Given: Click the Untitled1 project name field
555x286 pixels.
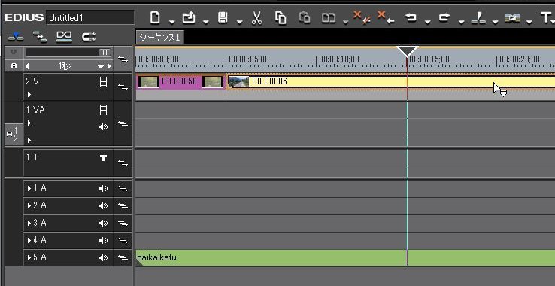Looking at the screenshot, I should [90, 18].
